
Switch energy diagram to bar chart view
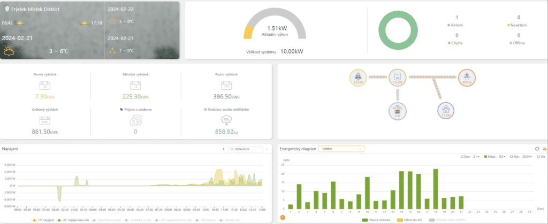544,149
